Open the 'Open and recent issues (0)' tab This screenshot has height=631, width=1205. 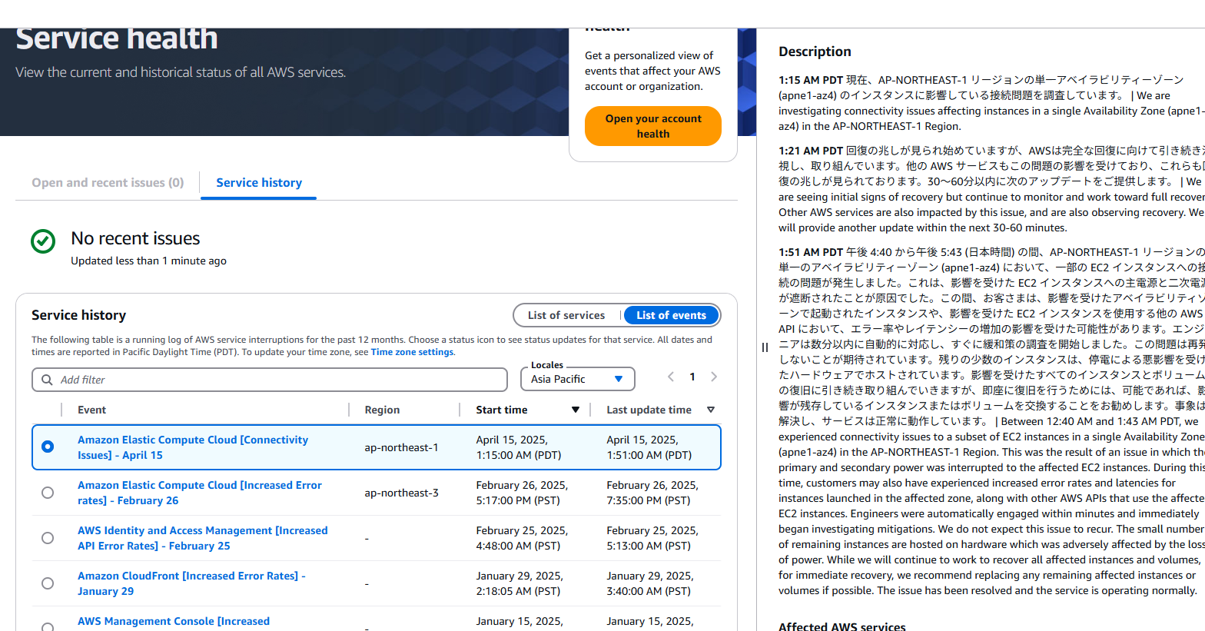[108, 183]
